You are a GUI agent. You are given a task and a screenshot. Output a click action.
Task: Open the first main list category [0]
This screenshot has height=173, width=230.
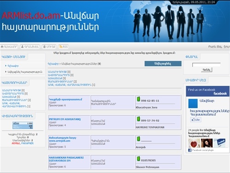[57, 72]
